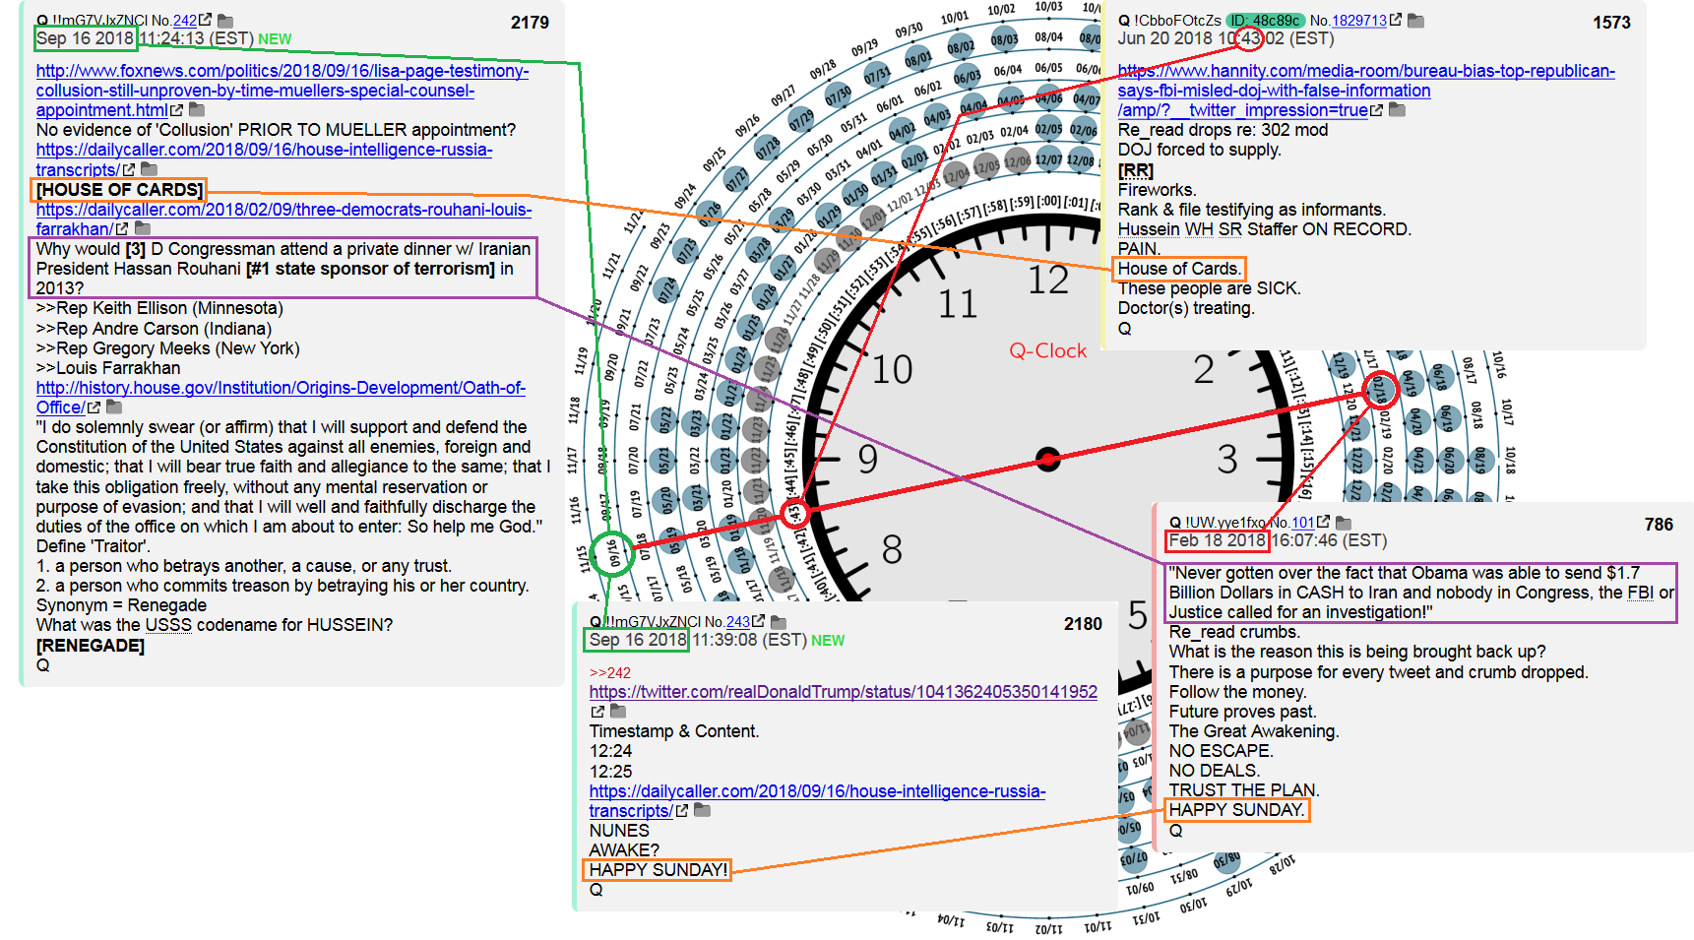Image resolution: width=1694 pixels, height=940 pixels.
Task: Click the external-link icon beside No.101
Action: [1323, 522]
